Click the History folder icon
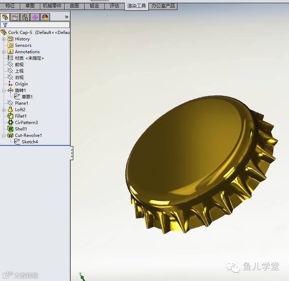This screenshot has width=289, height=281. pos(10,39)
